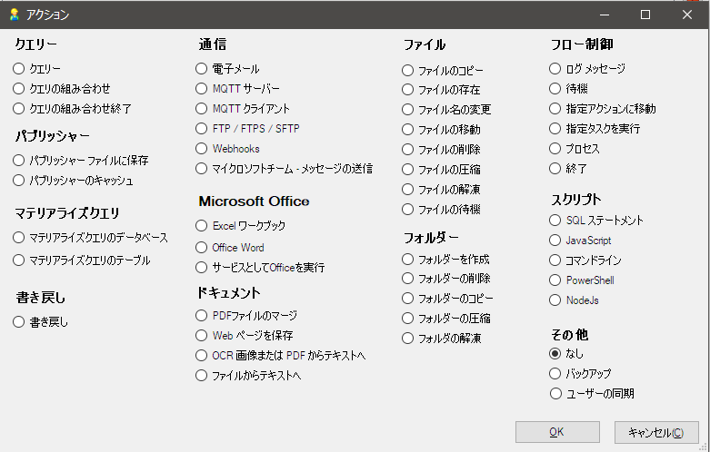Close the アクション dialog
Image resolution: width=710 pixels, height=452 pixels.
click(x=687, y=15)
